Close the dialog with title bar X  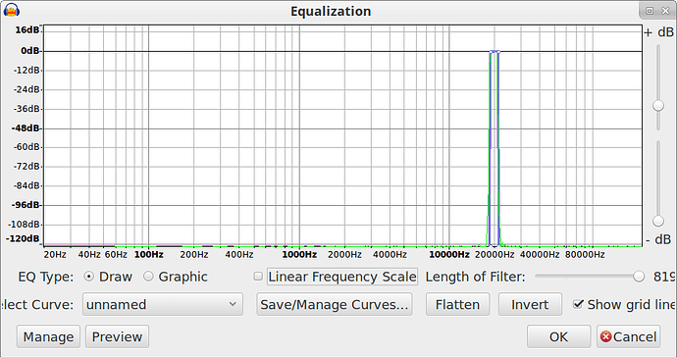pyautogui.click(x=665, y=11)
